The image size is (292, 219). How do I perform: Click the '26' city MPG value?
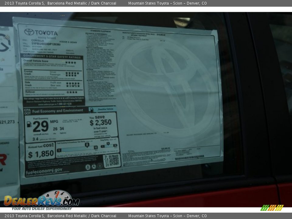(x=55, y=129)
